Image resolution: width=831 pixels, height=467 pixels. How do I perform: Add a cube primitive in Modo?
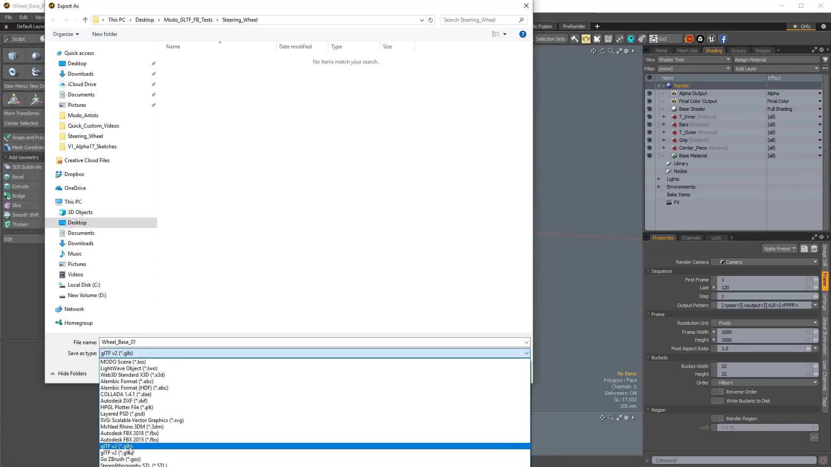click(x=13, y=56)
